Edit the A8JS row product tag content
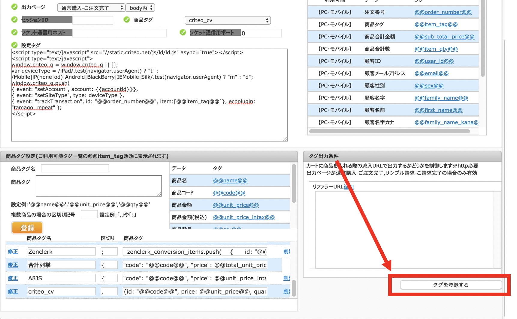517x319 pixels. (x=195, y=278)
